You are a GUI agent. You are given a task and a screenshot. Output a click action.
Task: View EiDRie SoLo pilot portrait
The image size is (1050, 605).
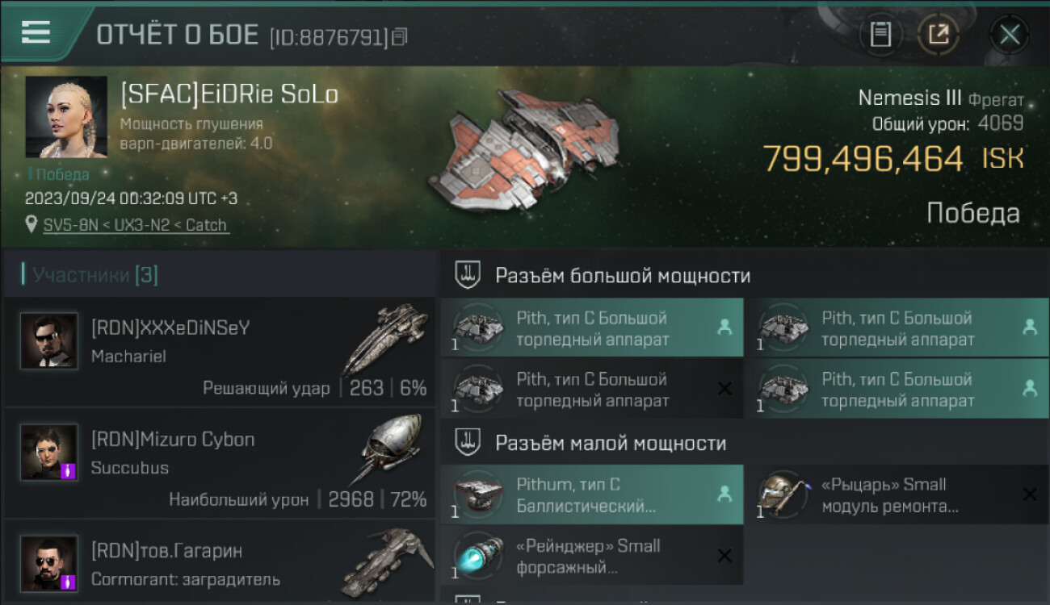tap(66, 118)
